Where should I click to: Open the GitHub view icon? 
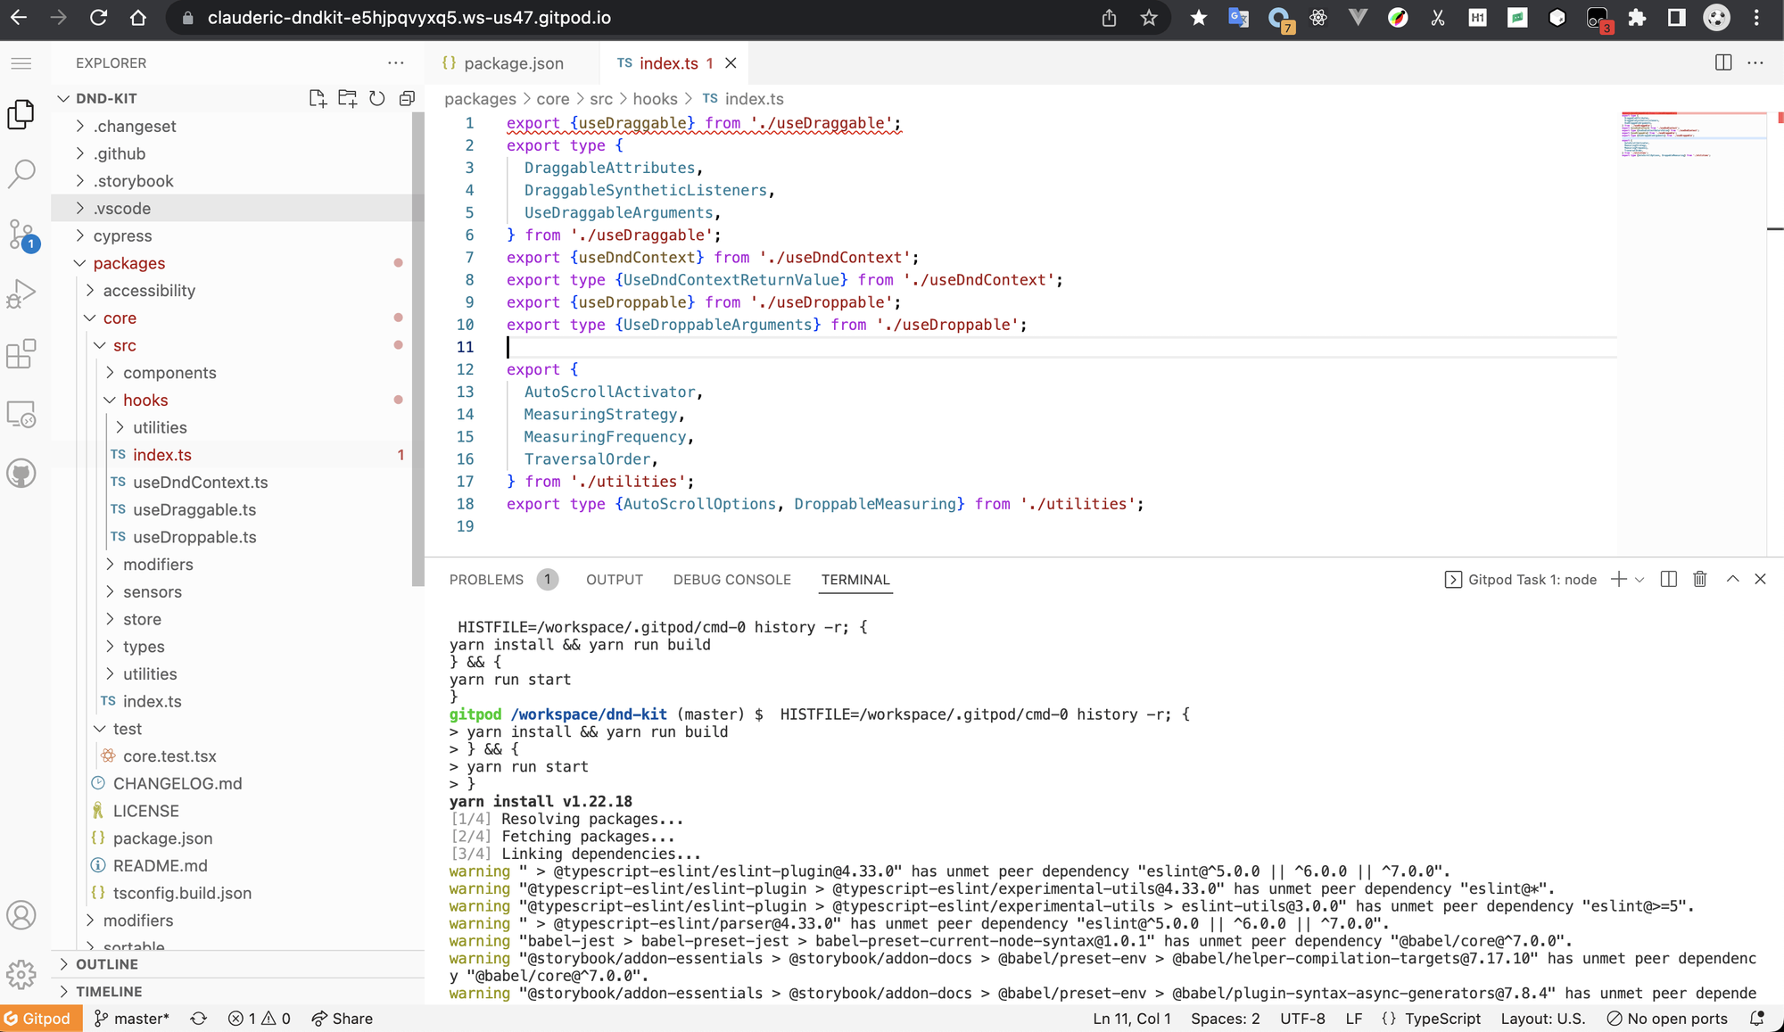click(x=21, y=474)
